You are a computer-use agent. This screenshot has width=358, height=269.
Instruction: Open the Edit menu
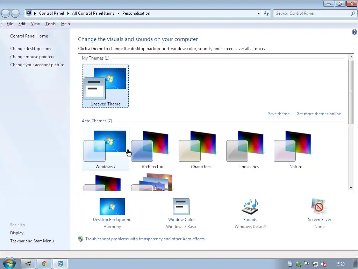(22, 24)
